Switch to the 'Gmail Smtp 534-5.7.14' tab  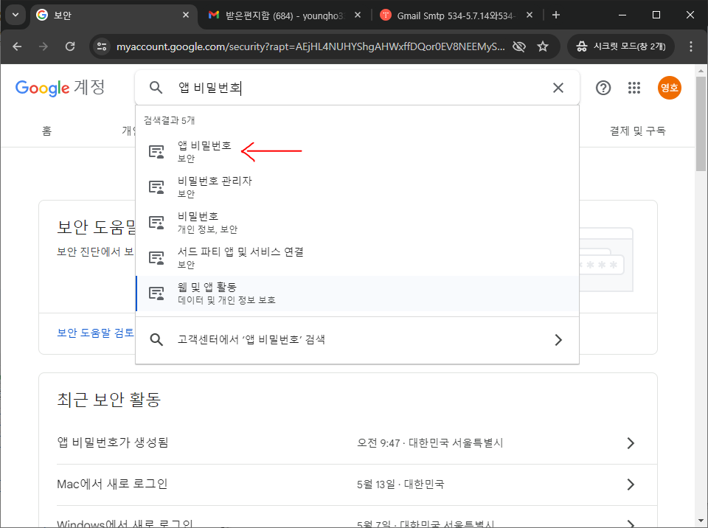(x=456, y=15)
